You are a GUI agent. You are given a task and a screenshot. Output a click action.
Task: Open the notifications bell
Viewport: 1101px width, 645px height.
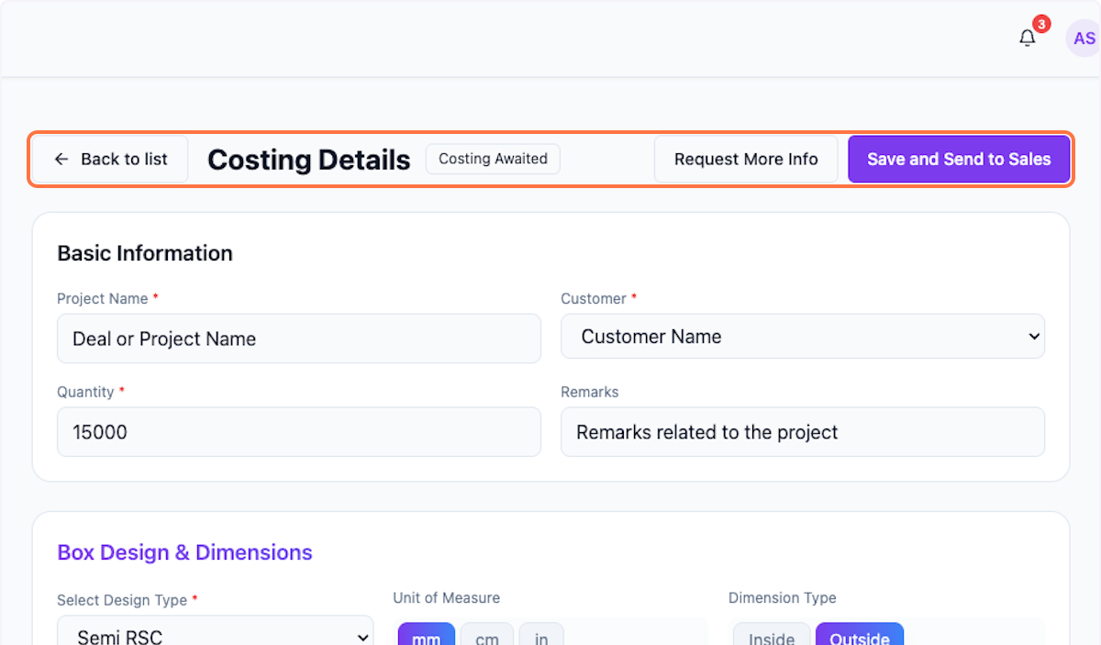[x=1028, y=39]
